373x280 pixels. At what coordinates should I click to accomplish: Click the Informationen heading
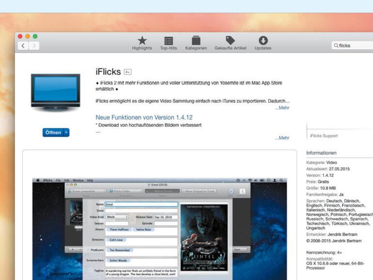pyautogui.click(x=321, y=153)
